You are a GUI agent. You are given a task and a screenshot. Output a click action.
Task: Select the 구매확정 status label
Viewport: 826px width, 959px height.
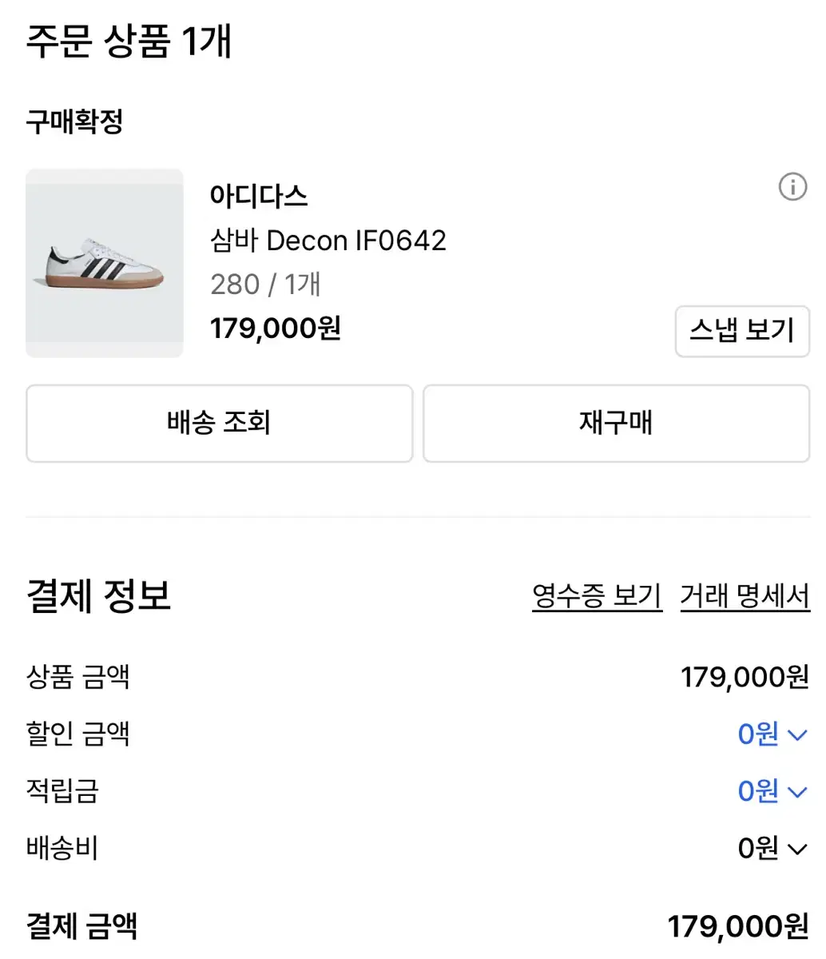coord(75,122)
